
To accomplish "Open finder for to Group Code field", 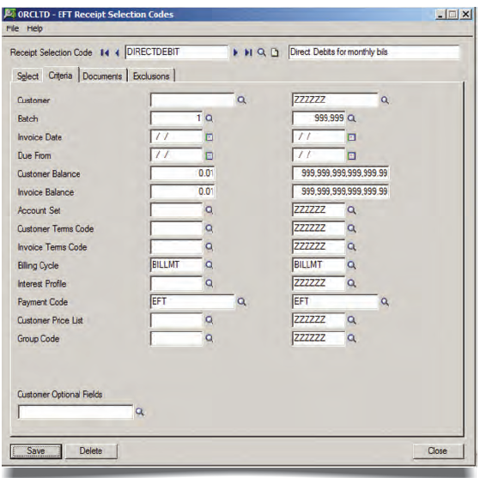I will pos(352,338).
